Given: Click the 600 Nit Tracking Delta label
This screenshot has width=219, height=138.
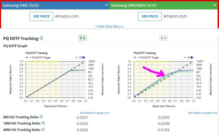Looking at the screenshot, I should 21,117.
